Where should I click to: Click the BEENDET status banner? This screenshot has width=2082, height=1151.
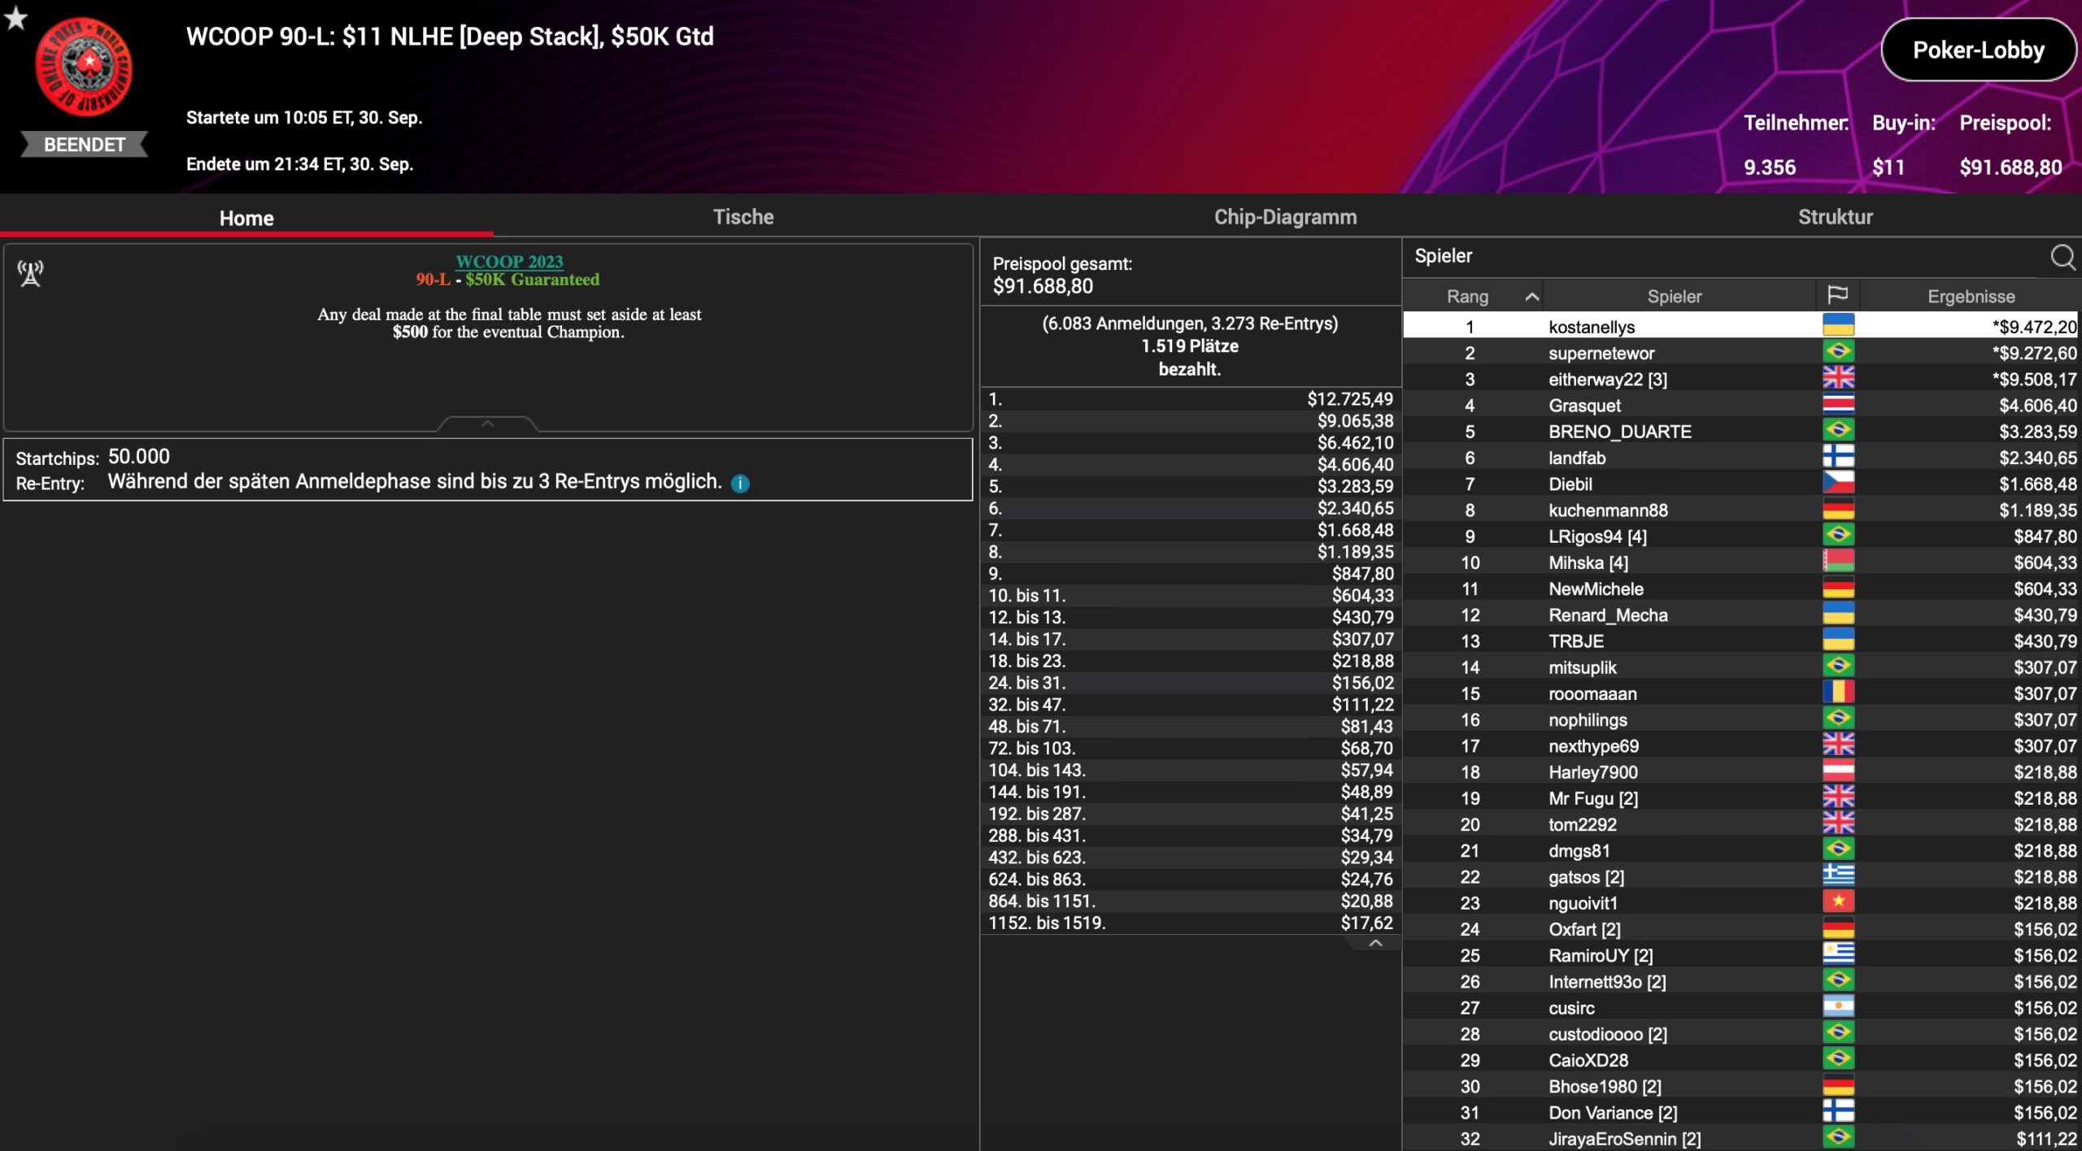coord(85,144)
